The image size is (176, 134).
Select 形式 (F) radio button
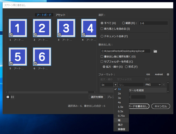tap(126, 67)
